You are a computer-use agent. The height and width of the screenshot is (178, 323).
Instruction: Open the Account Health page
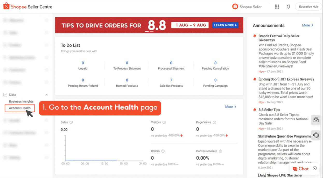coord(20,108)
